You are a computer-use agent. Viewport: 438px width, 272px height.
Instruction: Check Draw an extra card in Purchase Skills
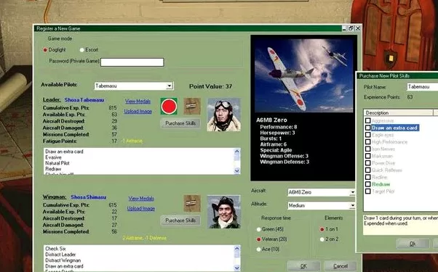(368, 128)
